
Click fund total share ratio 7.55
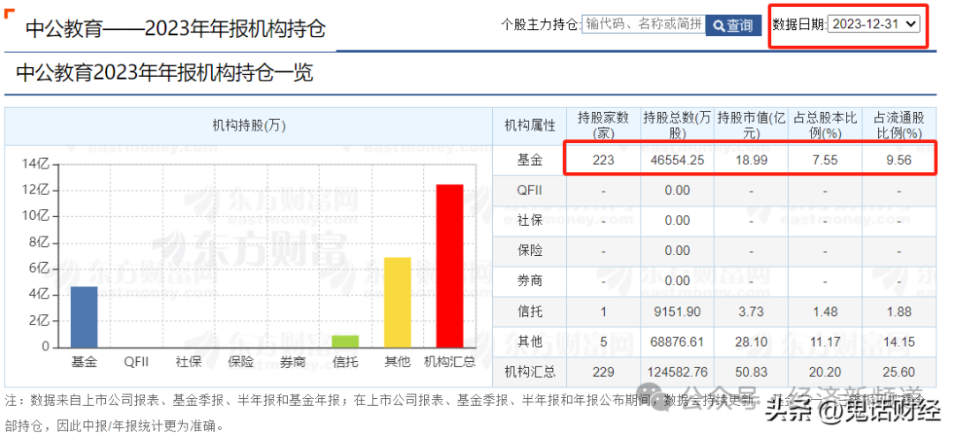pyautogui.click(x=825, y=161)
